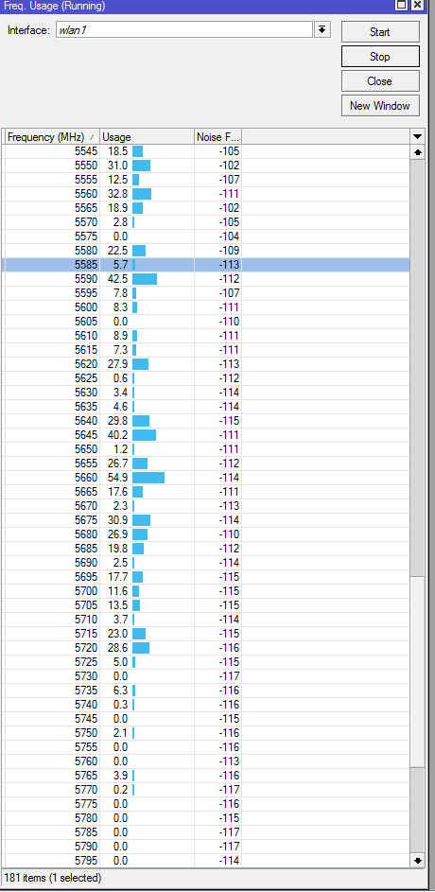Sort by Usage column header
This screenshot has width=435, height=892.
point(147,136)
